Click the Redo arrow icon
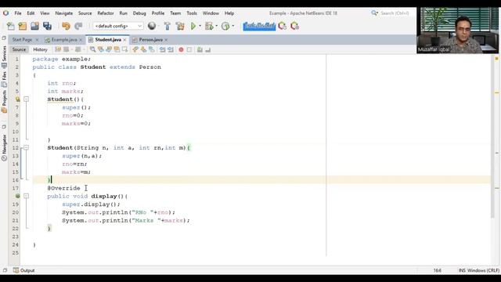The image size is (501, 282). [78, 26]
